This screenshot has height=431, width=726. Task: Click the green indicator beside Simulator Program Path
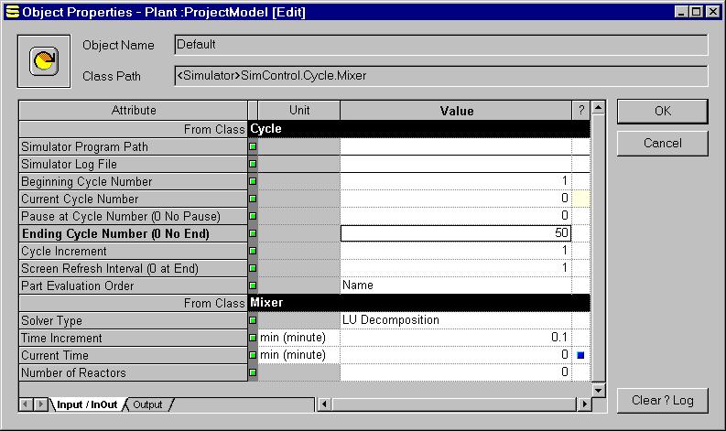[x=253, y=146]
